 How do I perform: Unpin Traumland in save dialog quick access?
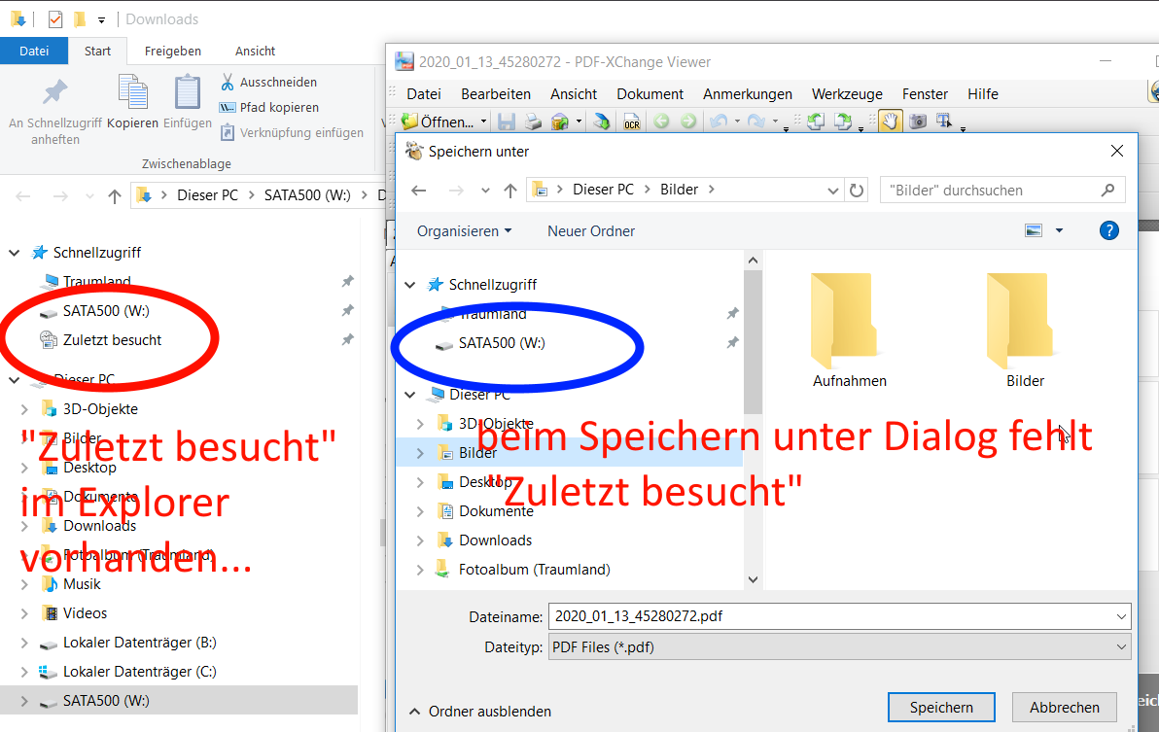[732, 313]
